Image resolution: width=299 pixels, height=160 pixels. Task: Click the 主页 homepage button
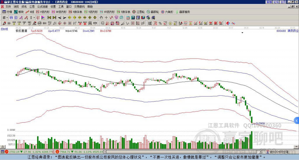click(x=283, y=2)
